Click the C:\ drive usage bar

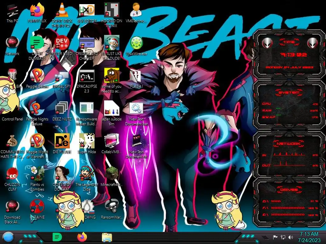pos(290,201)
